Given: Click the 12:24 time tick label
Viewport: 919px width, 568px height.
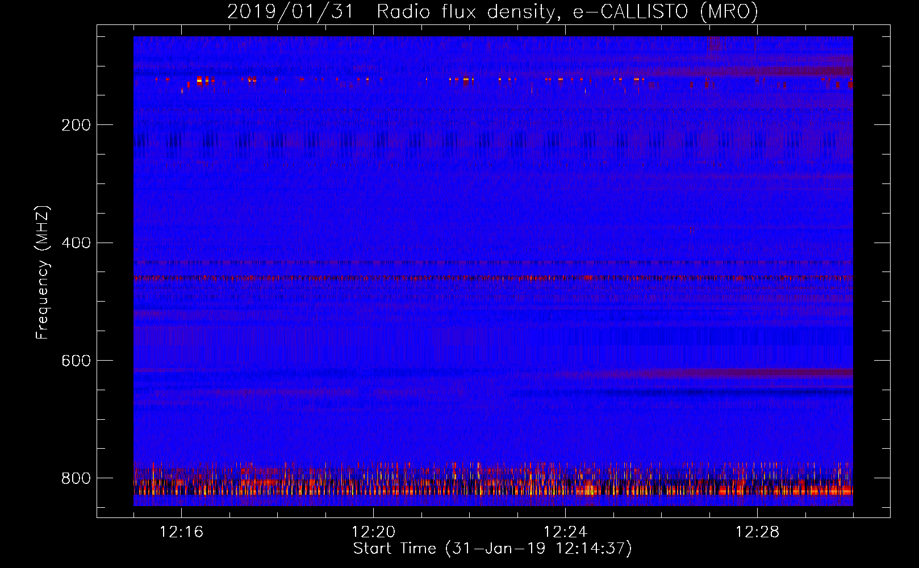Looking at the screenshot, I should pos(565,532).
